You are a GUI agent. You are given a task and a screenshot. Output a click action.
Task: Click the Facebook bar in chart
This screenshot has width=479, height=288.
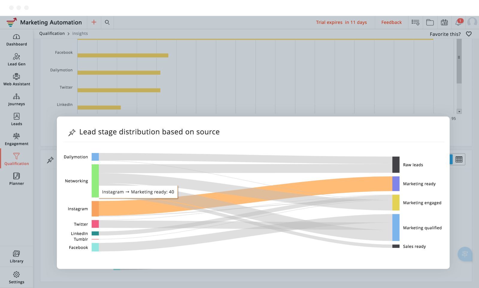[x=123, y=55]
